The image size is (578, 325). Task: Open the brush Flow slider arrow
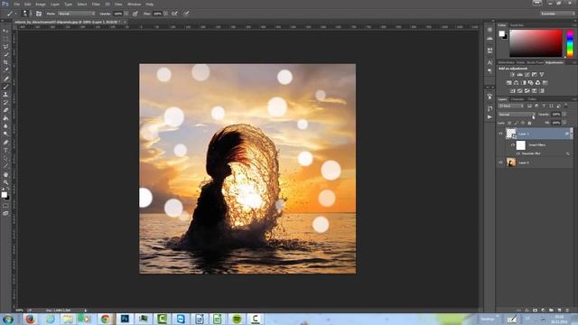pos(165,14)
